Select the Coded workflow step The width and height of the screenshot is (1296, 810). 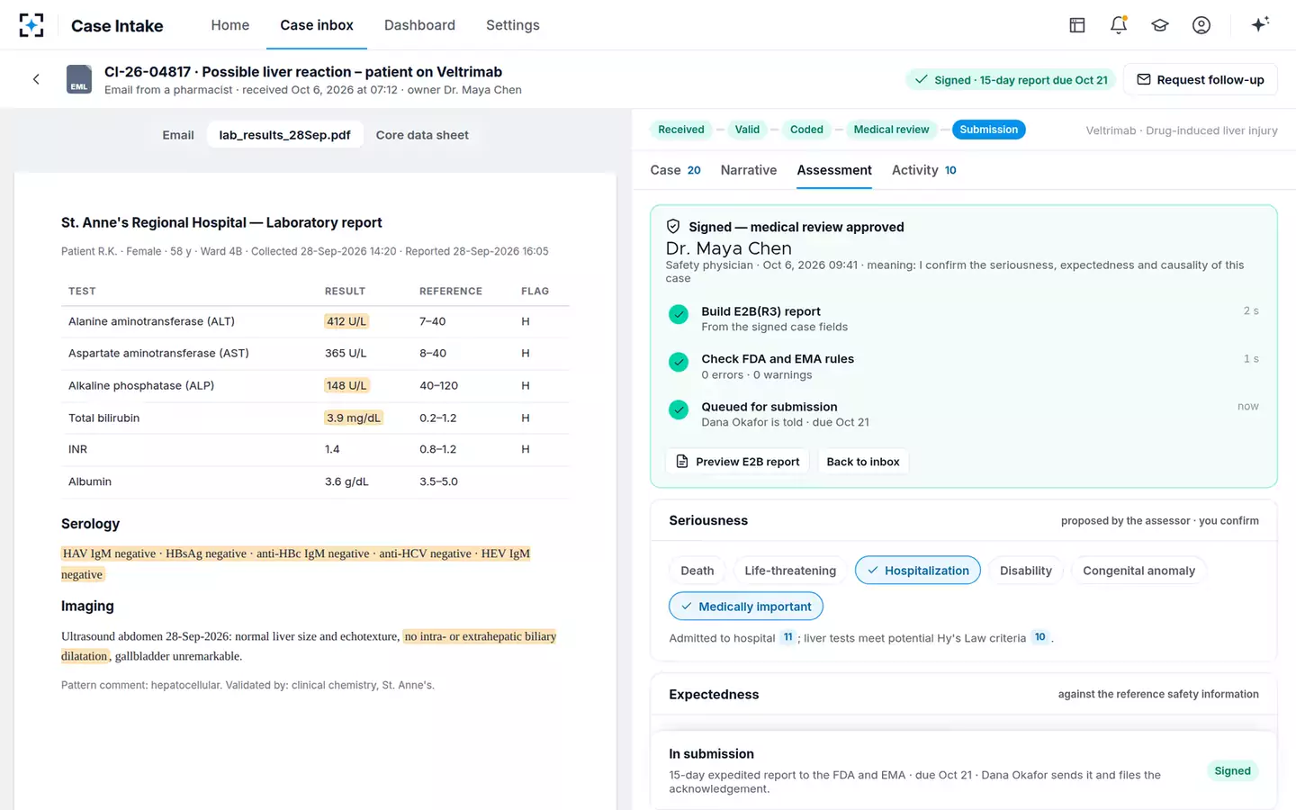tap(806, 130)
